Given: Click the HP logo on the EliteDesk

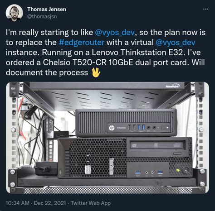Looking at the screenshot, I should [x=112, y=128].
